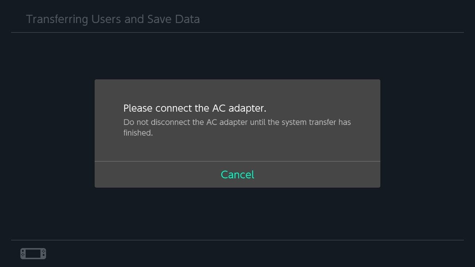Click the 'Do not disconnect the AC adapter' message
The image size is (475, 267).
tap(237, 122)
